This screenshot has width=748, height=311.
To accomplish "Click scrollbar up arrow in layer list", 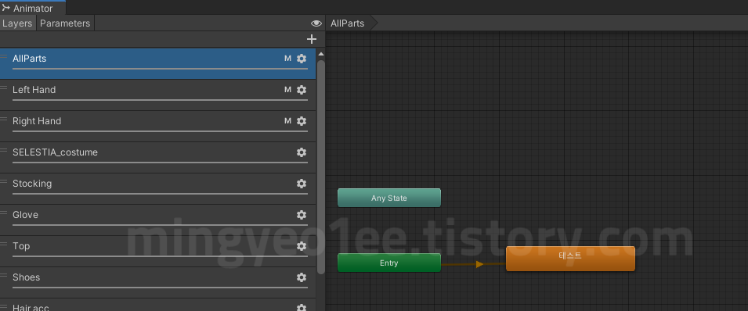I will (x=321, y=54).
